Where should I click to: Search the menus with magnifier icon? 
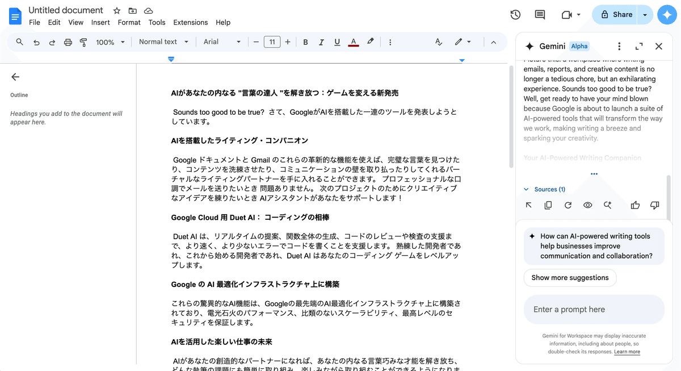[20, 42]
